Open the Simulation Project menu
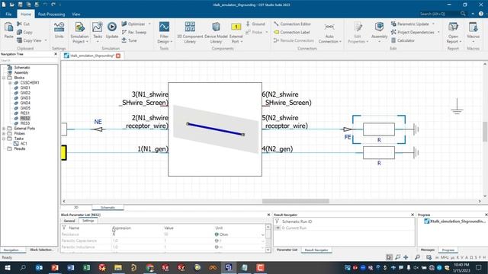Screen dimensions: 488x274 click(x=79, y=33)
